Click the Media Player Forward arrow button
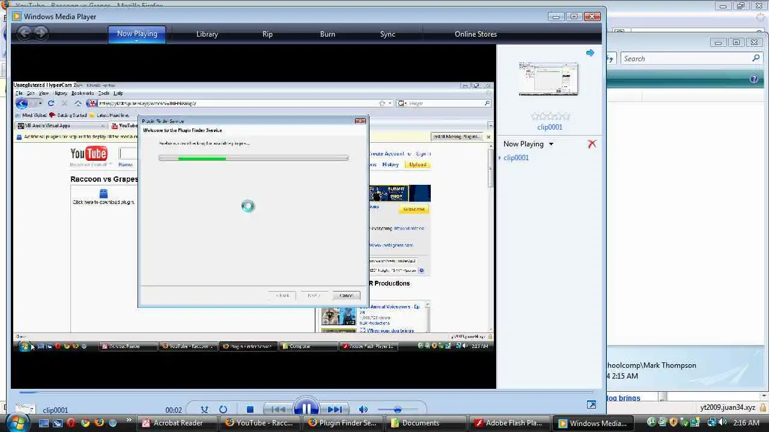The height and width of the screenshot is (432, 769). click(x=40, y=34)
